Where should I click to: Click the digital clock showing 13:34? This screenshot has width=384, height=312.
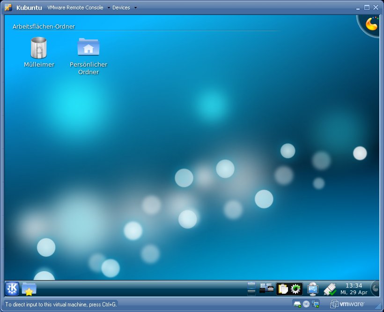354,289
